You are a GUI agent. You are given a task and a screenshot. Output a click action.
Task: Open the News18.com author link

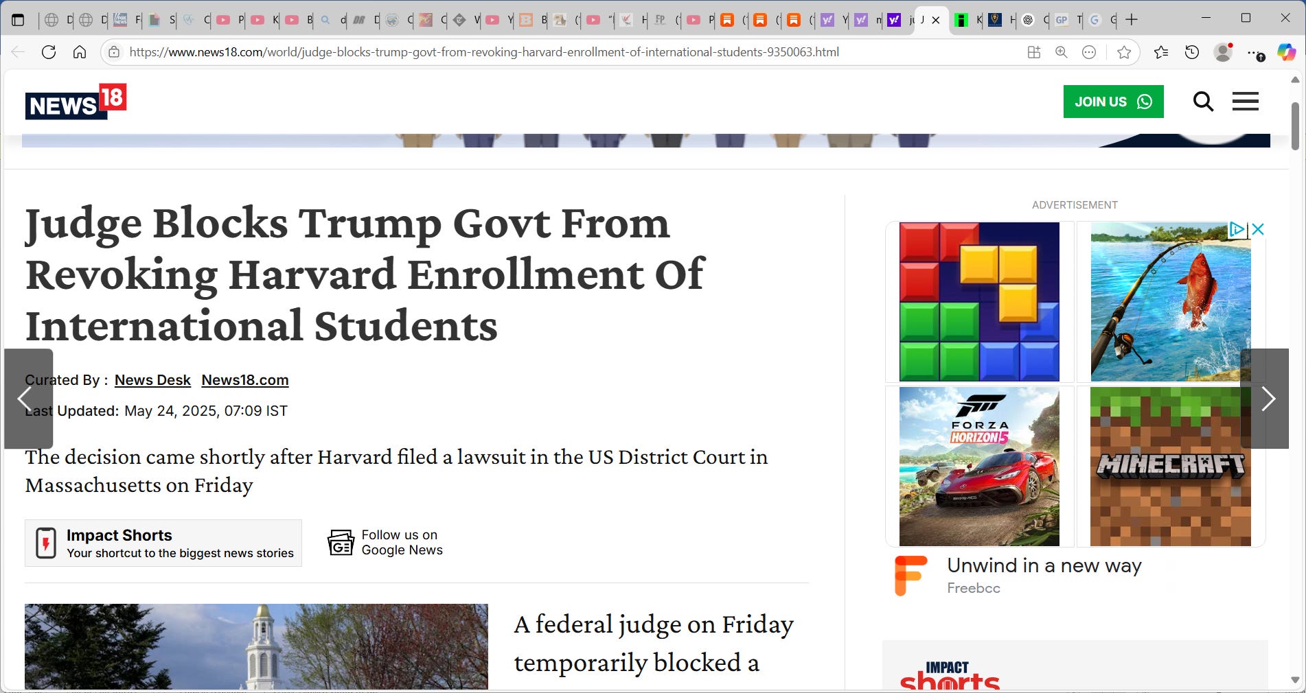(245, 380)
